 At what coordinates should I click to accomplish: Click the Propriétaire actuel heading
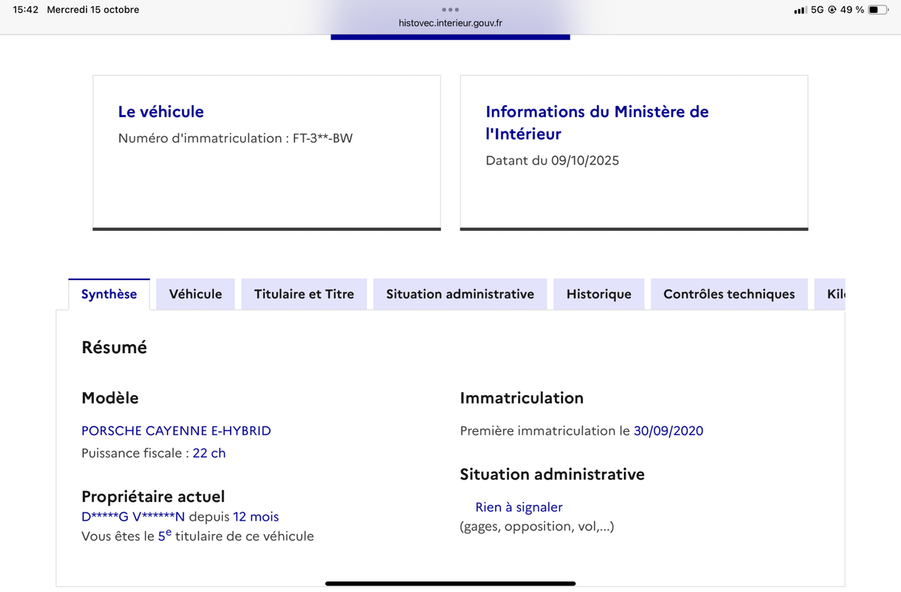(153, 497)
